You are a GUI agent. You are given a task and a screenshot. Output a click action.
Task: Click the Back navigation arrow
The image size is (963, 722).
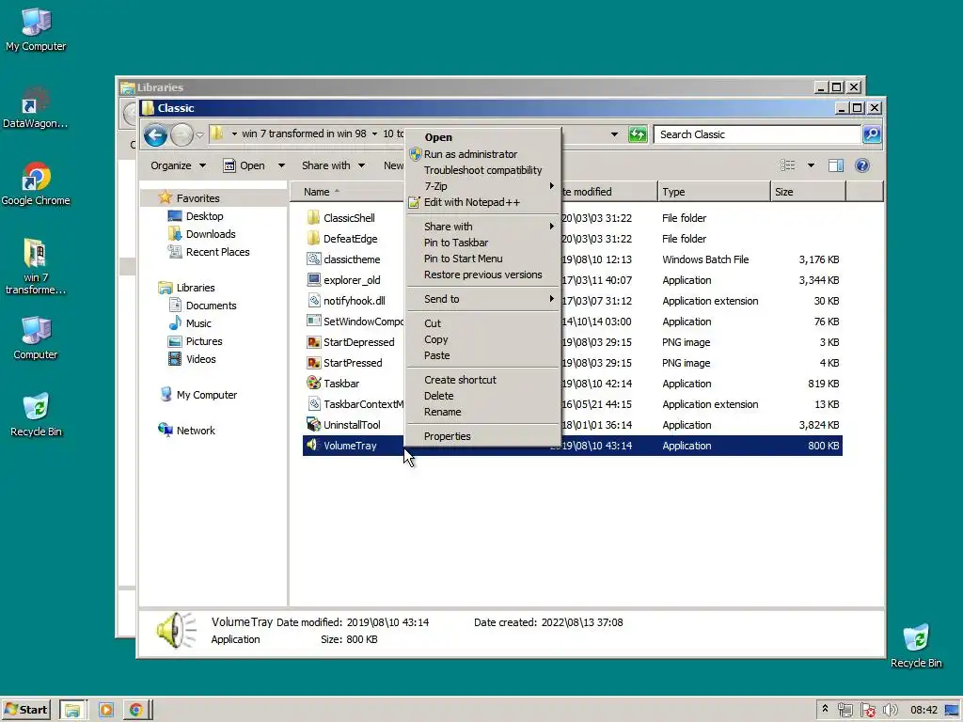coord(155,134)
